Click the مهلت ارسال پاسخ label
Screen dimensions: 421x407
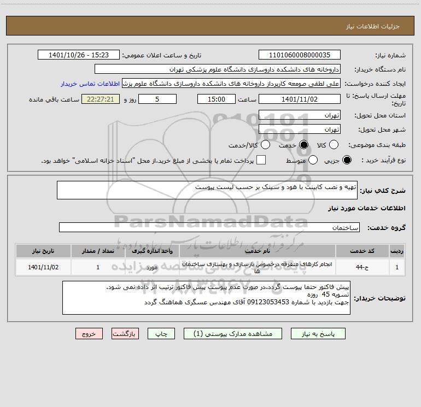376,99
